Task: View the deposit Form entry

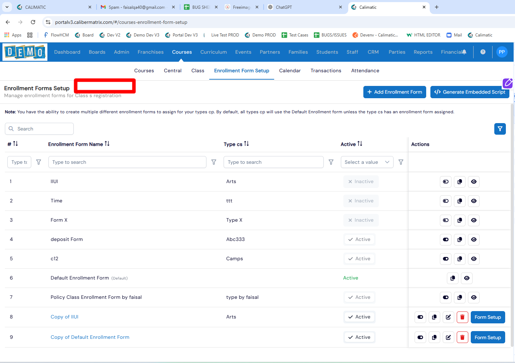Action: click(474, 240)
